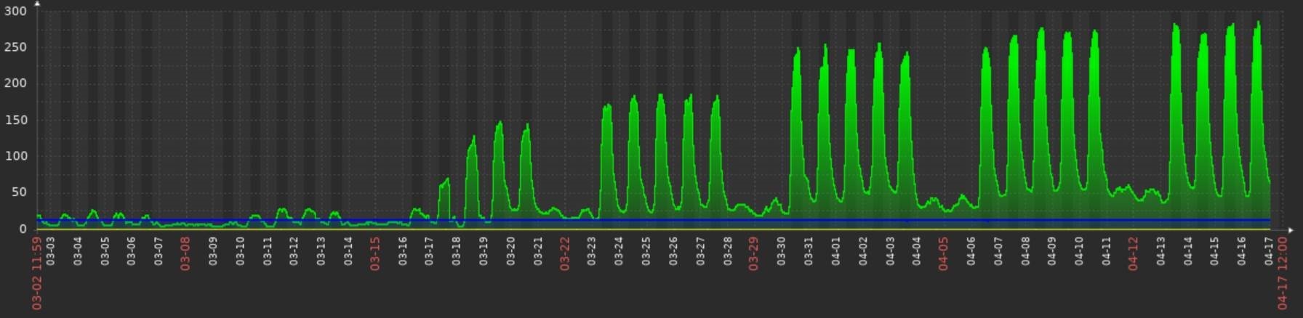Image resolution: width=1303 pixels, height=318 pixels.
Task: Click the 03-17 date label
Action: pos(429,250)
